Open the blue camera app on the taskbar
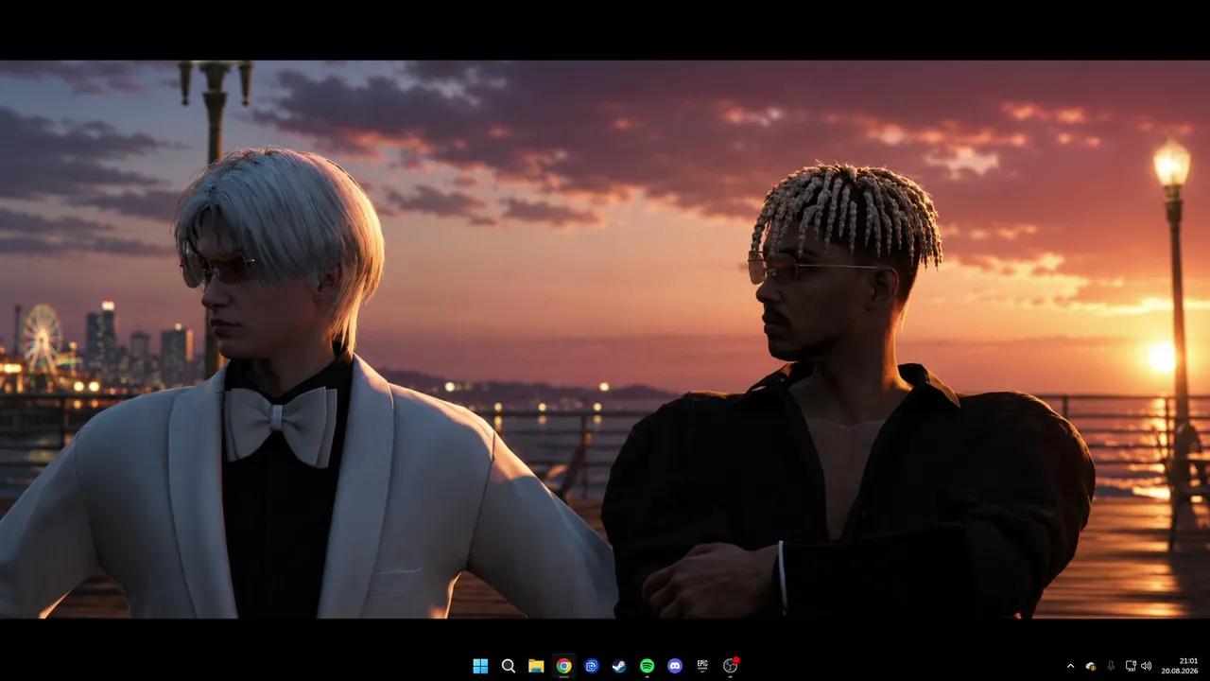 592,666
